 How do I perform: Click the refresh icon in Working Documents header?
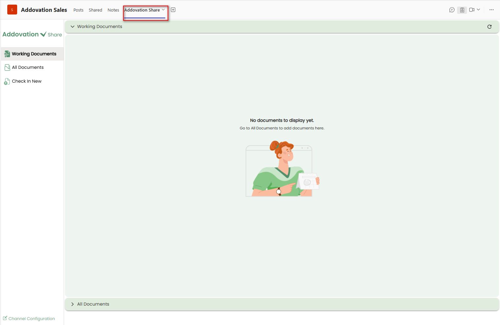(x=489, y=27)
